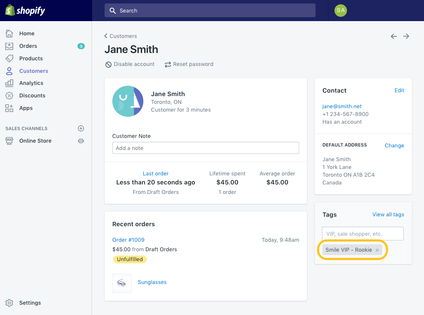
Task: Click the Shopify logo
Action: (x=25, y=10)
